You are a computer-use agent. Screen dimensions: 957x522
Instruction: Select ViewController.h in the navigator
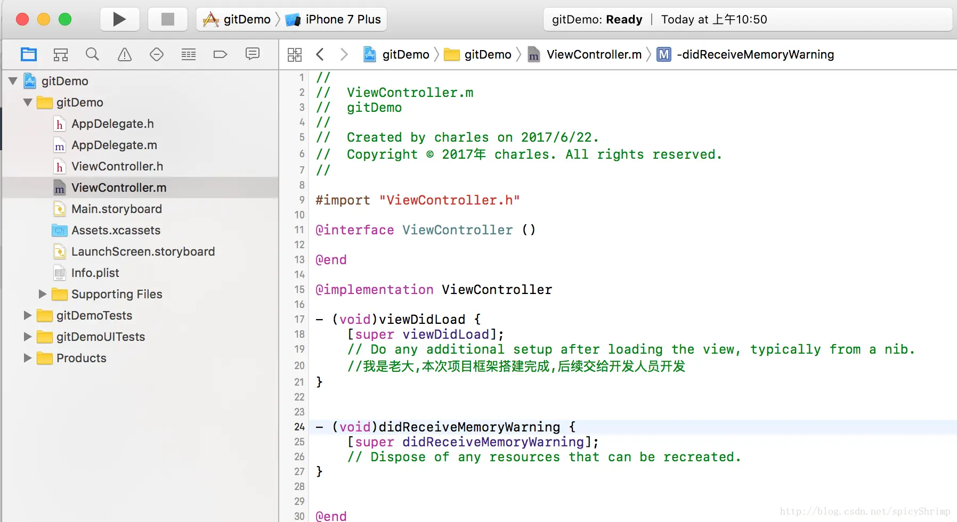117,166
